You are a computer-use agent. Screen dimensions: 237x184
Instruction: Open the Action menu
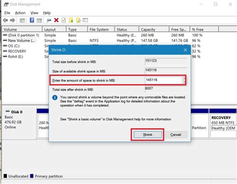20,13
